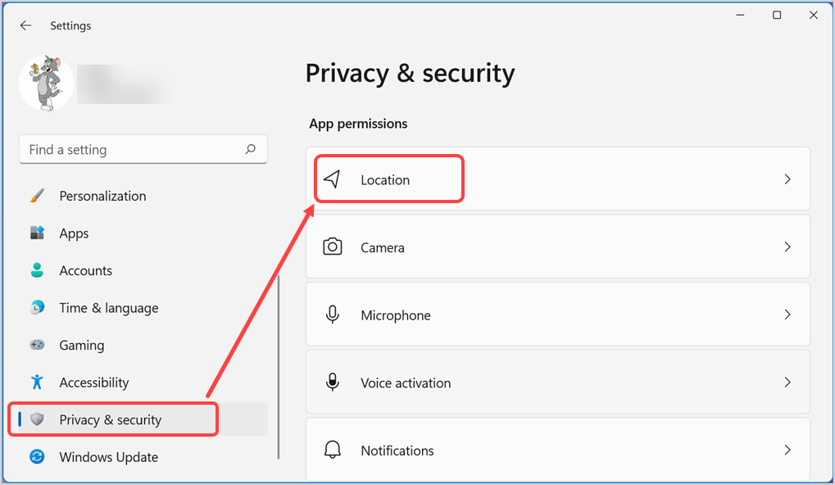Click the Windows Update icon
835x485 pixels.
coord(38,456)
